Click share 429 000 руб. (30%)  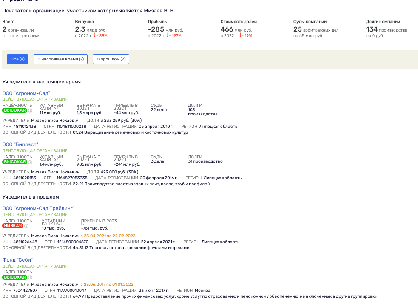[x=119, y=172]
